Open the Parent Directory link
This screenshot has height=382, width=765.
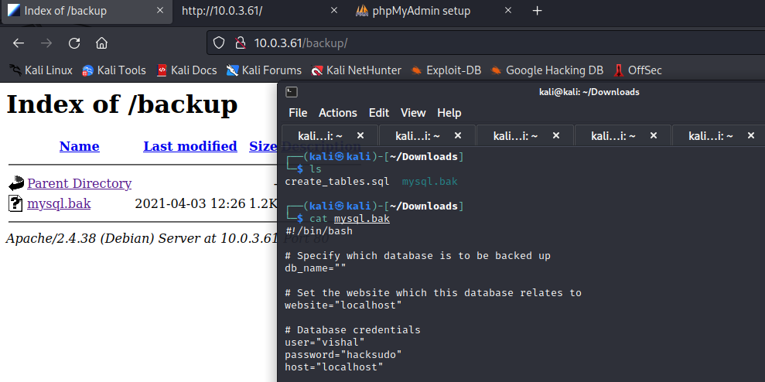80,183
